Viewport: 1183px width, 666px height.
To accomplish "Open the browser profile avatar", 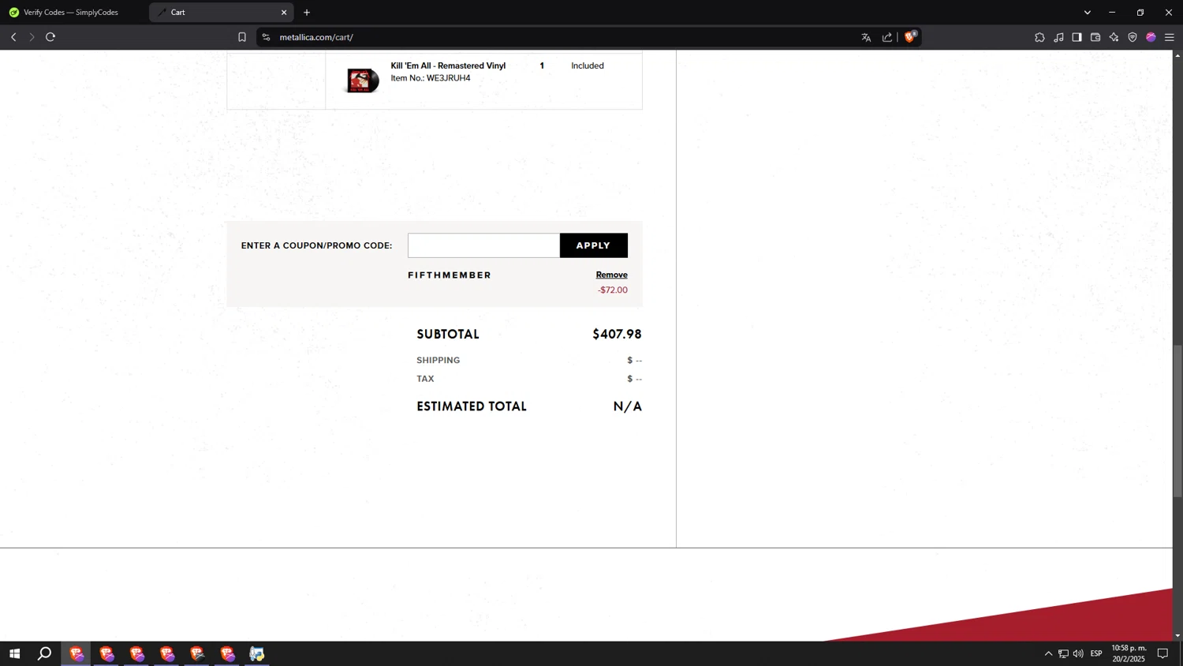I will pos(1151,37).
